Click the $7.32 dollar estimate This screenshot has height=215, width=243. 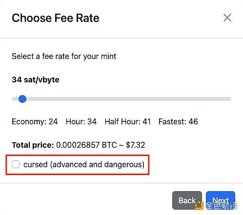135,145
